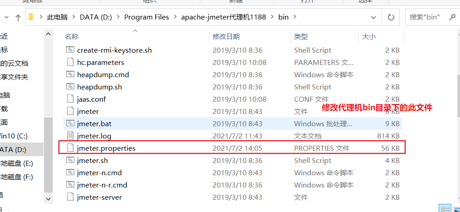Click the jmeter.sh file icon

[x=70, y=161]
